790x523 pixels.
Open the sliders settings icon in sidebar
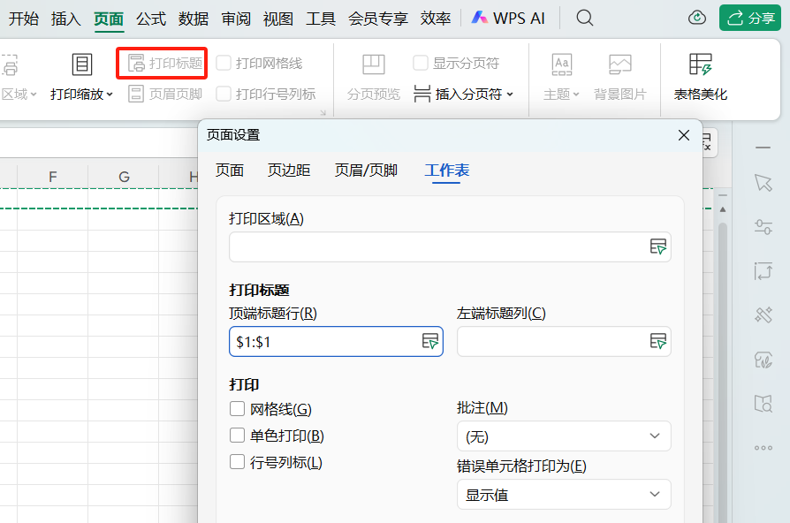763,227
